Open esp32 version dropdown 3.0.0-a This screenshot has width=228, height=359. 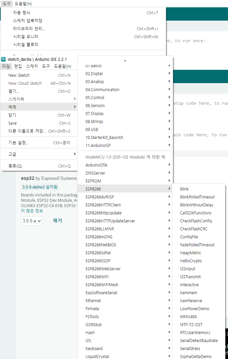32,221
